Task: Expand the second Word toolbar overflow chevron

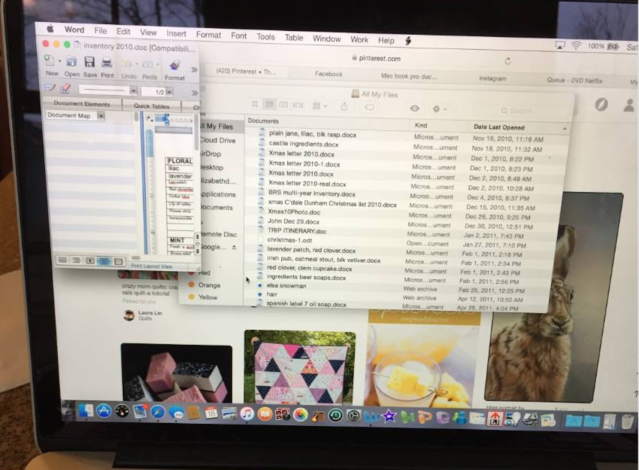Action: (x=194, y=93)
